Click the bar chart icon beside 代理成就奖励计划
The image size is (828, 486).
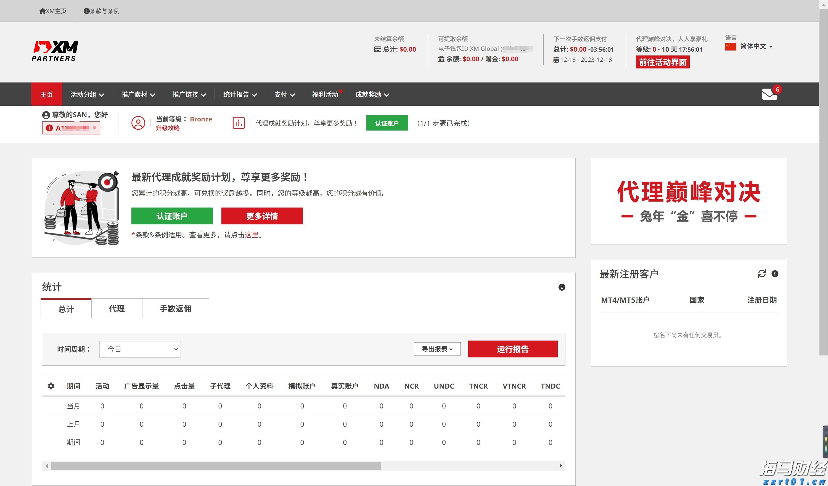point(239,123)
